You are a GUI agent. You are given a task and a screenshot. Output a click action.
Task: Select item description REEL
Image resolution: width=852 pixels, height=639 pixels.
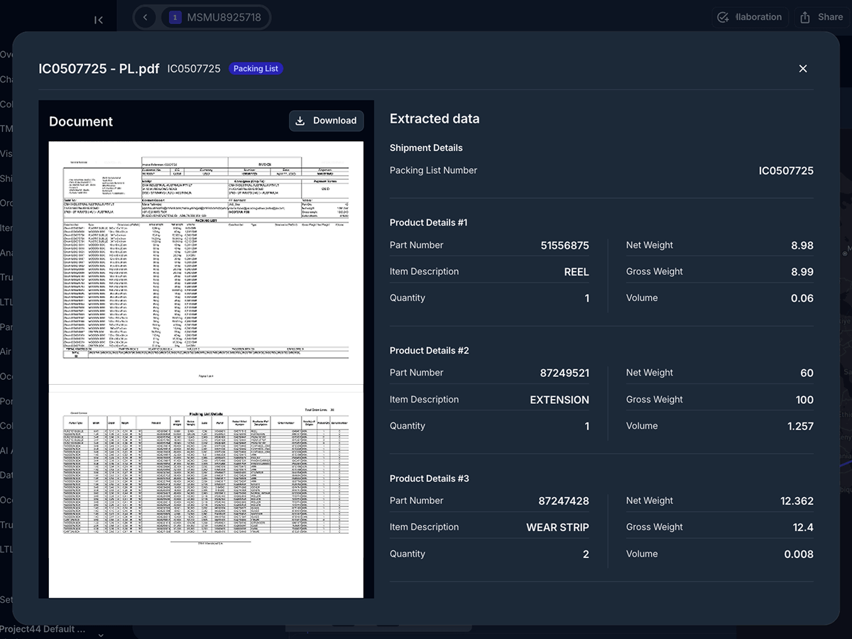pyautogui.click(x=577, y=272)
